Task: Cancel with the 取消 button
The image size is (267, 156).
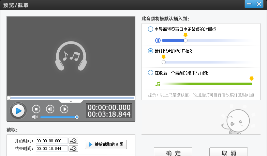Action: [x=228, y=152]
